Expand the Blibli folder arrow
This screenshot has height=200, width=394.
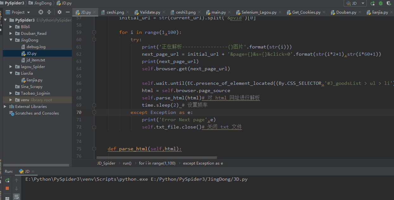click(x=11, y=27)
